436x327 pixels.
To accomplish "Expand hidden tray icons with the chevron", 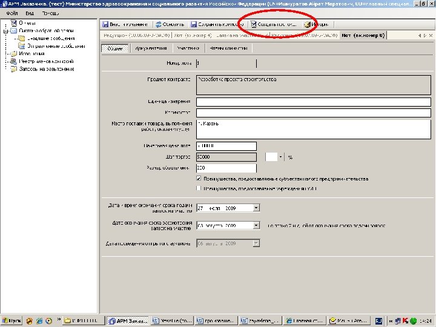I will (391, 321).
